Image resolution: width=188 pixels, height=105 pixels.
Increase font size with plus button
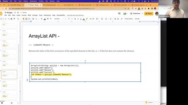coord(72,19)
